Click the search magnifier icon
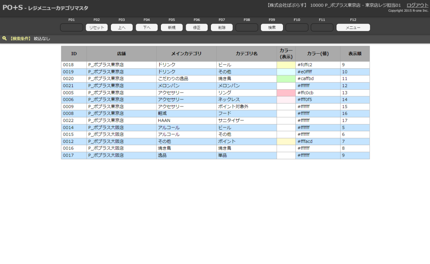Screen dimensions: 430x264 point(5,39)
